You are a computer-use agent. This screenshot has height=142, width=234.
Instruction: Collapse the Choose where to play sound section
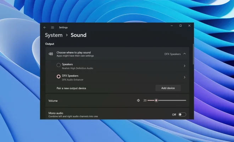coord(185,54)
